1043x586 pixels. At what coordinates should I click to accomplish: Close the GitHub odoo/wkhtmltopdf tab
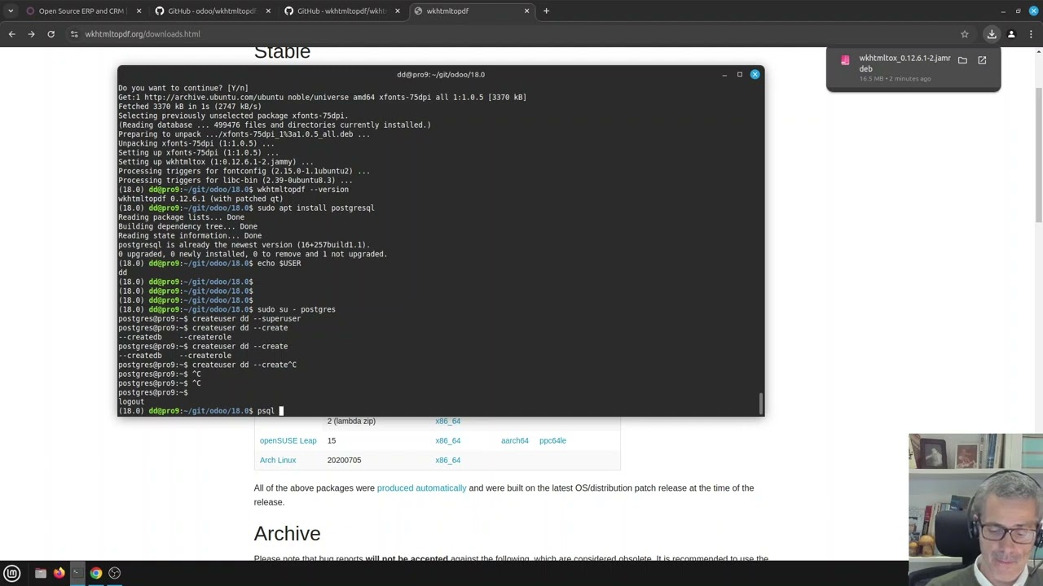point(268,11)
